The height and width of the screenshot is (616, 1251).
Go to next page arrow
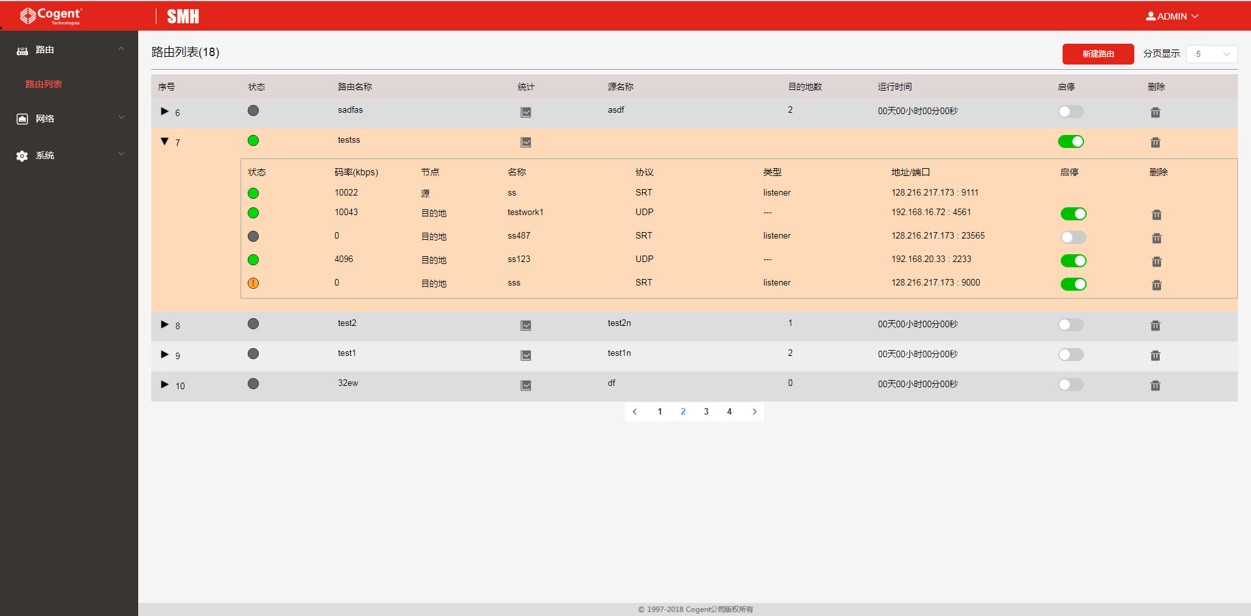click(x=754, y=411)
